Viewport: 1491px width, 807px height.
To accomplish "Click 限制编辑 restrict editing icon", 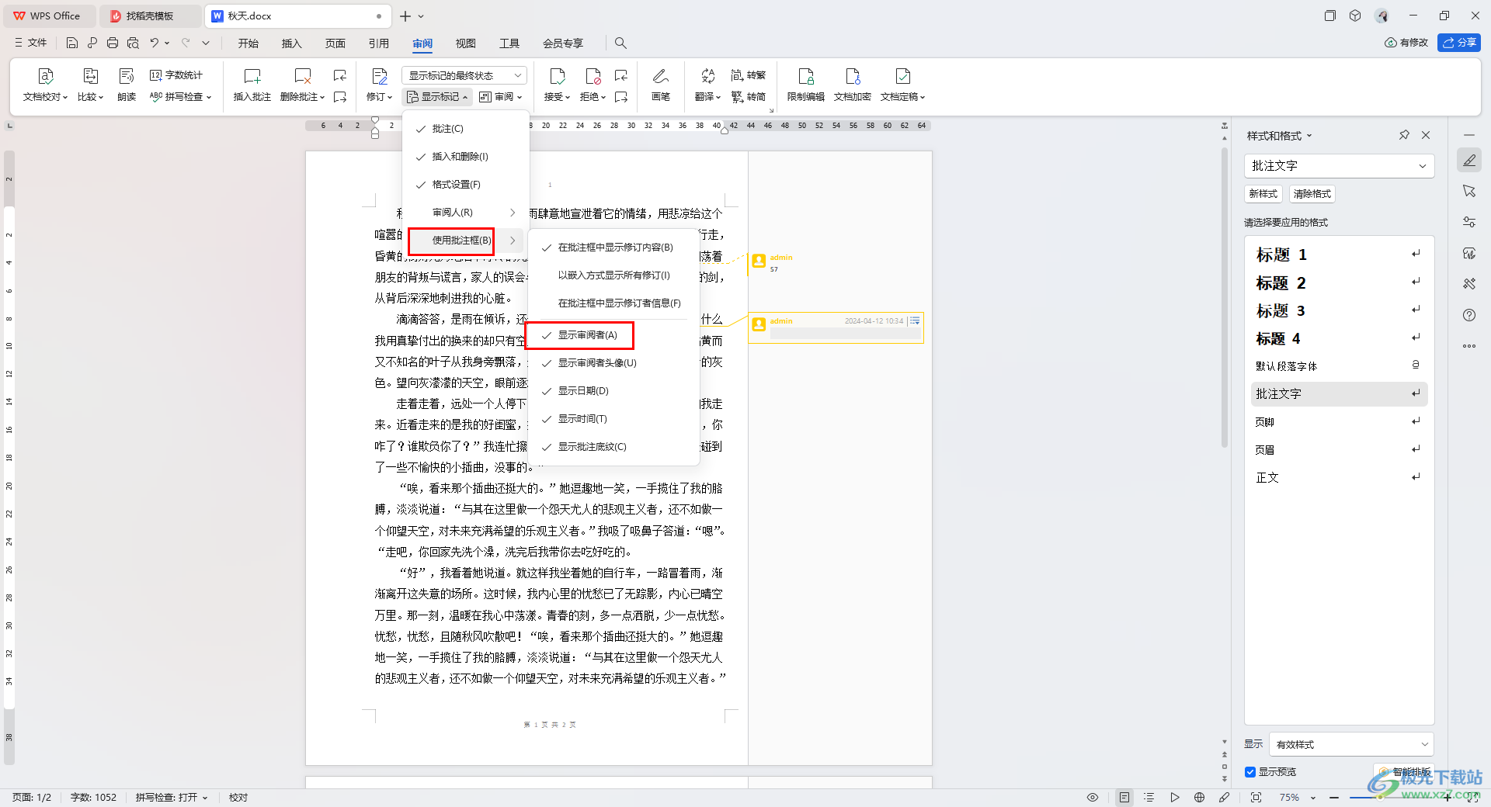I will tap(806, 76).
